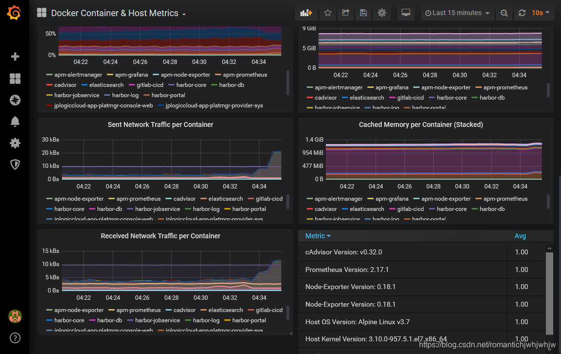The height and width of the screenshot is (354, 561).
Task: Open the Server Admin shield icon
Action: pyautogui.click(x=15, y=165)
